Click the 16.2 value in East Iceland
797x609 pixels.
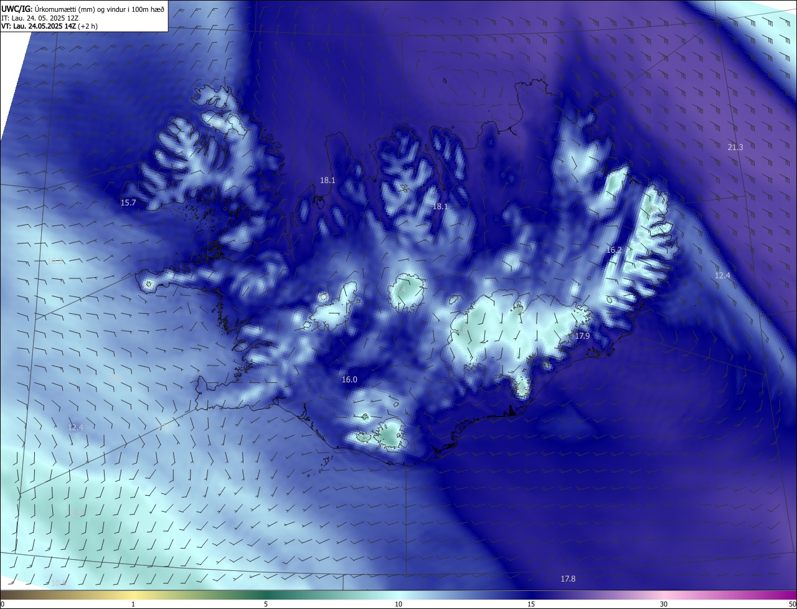tap(614, 250)
